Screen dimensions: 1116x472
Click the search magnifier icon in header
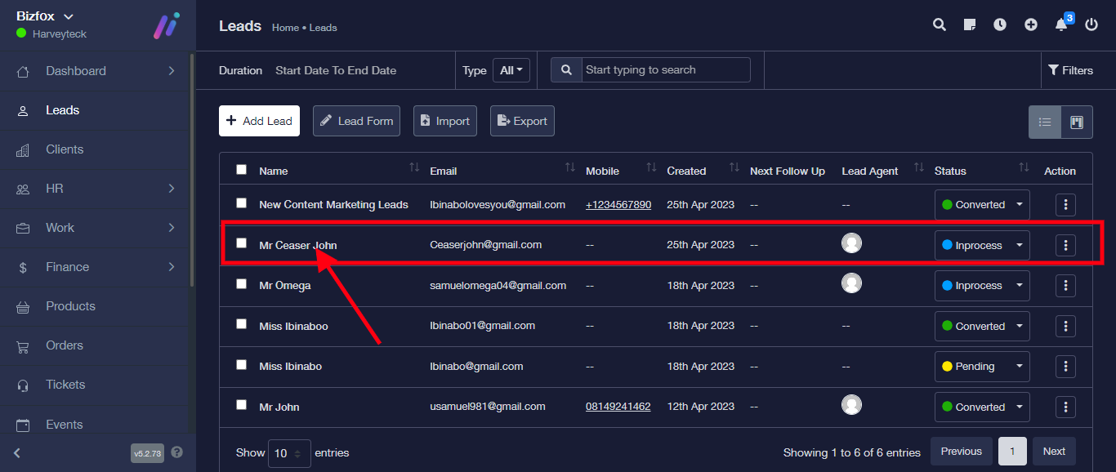(x=940, y=25)
